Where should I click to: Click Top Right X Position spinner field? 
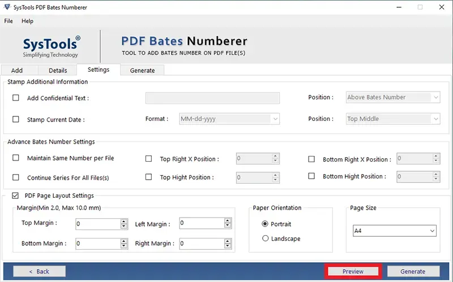click(258, 159)
